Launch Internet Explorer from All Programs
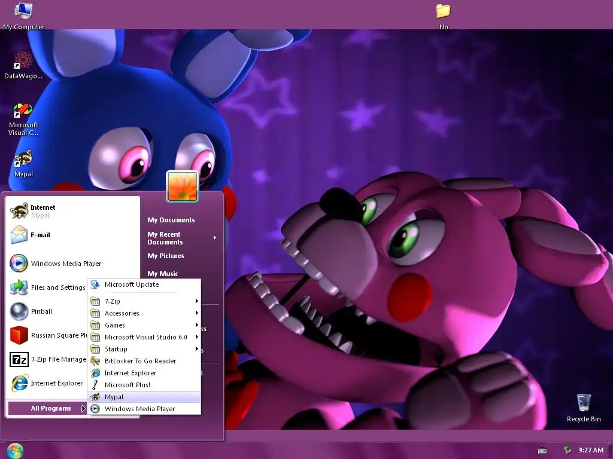The height and width of the screenshot is (459, 613). 144,373
